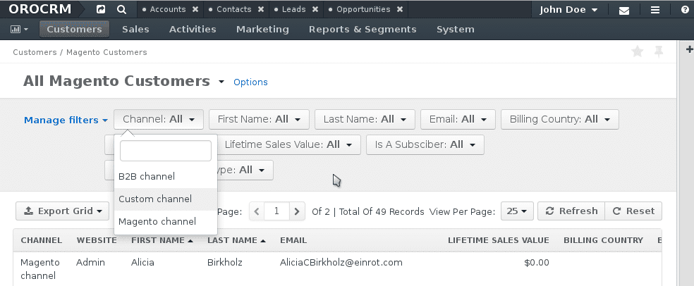
Task: Expand the First Name filter dropdown
Action: (x=259, y=119)
